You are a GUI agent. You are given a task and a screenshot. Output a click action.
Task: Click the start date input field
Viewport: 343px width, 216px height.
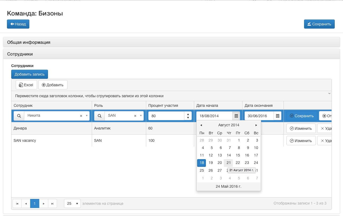coord(215,116)
